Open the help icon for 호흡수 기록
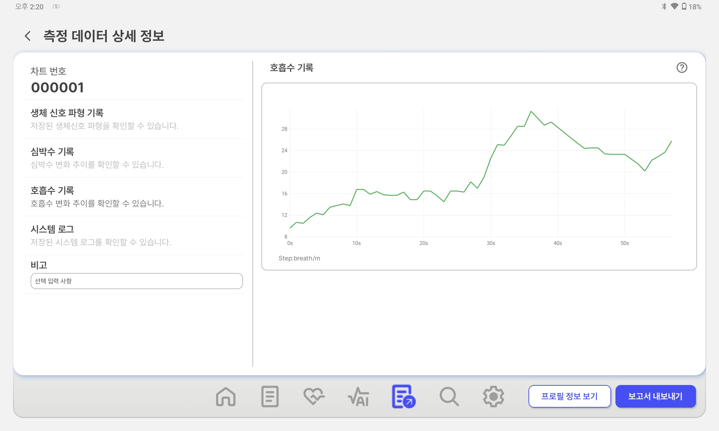Screen dimensions: 719x431 click(x=682, y=68)
